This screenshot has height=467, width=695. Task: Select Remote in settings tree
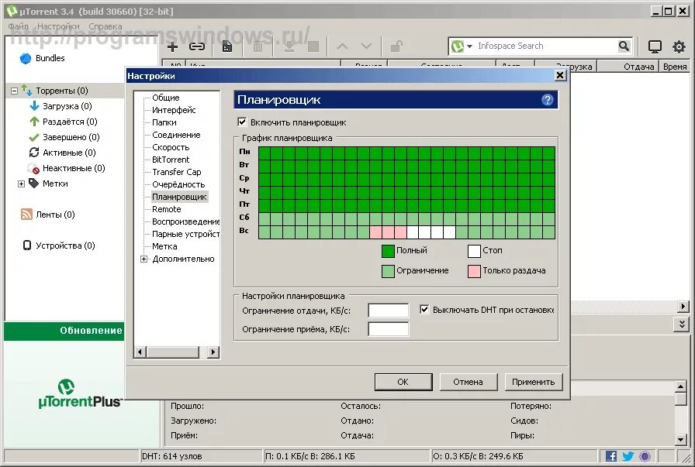tap(166, 209)
